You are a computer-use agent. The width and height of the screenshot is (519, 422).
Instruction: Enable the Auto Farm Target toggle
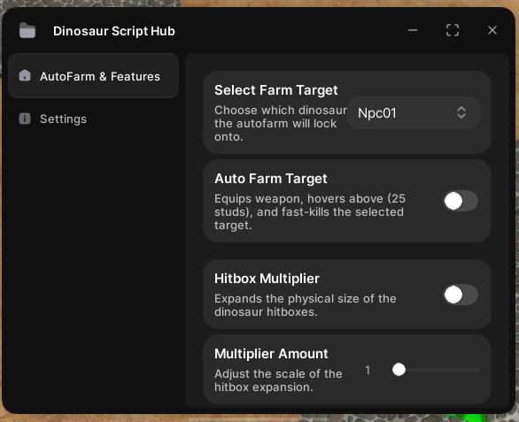(x=461, y=201)
